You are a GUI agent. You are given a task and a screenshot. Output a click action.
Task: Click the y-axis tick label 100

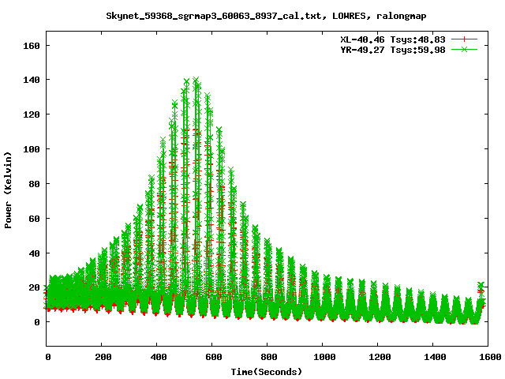32,149
